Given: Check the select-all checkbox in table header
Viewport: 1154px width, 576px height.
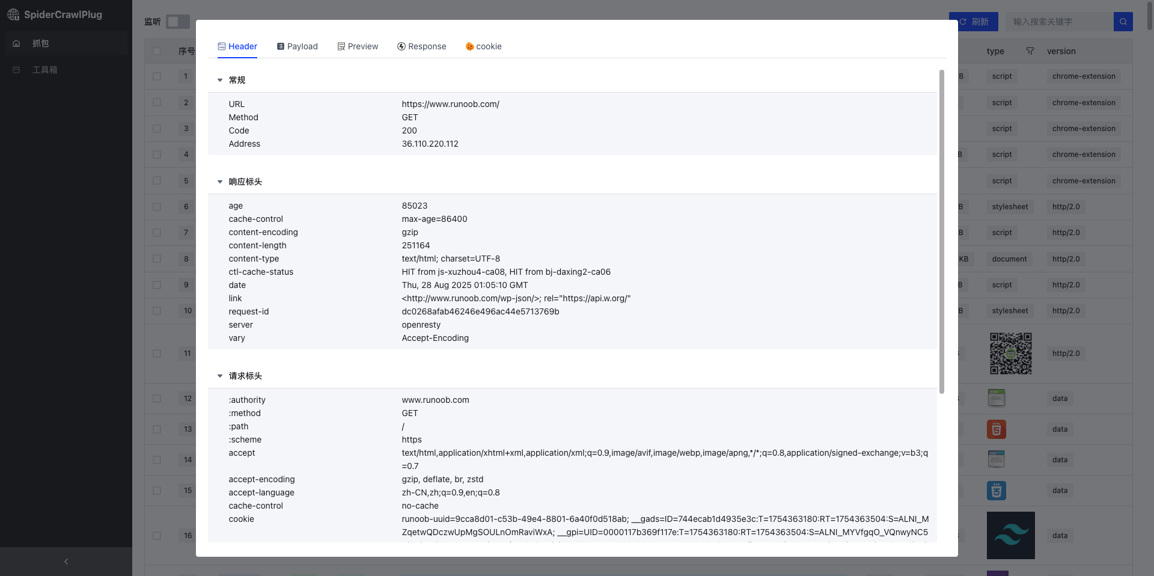Looking at the screenshot, I should (x=157, y=51).
